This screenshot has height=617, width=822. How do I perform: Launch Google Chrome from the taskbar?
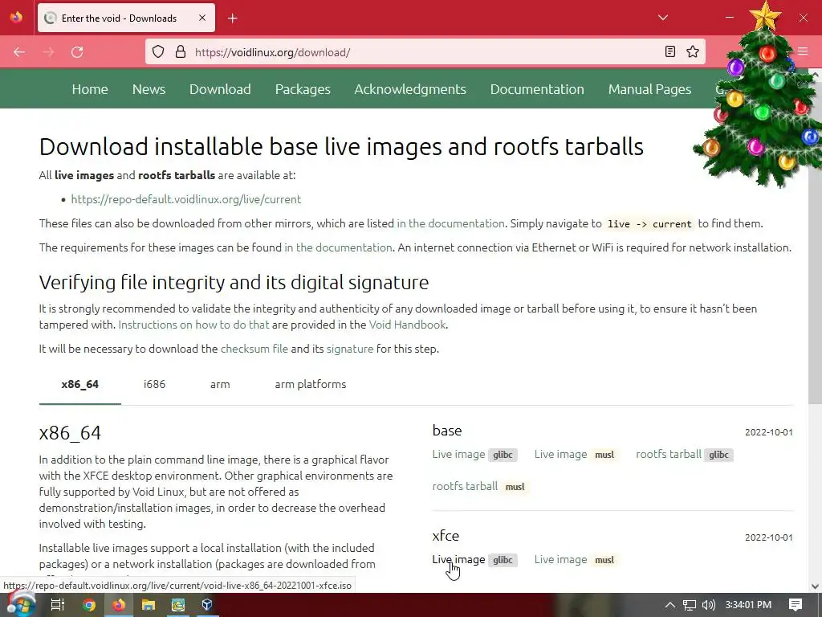coord(89,605)
